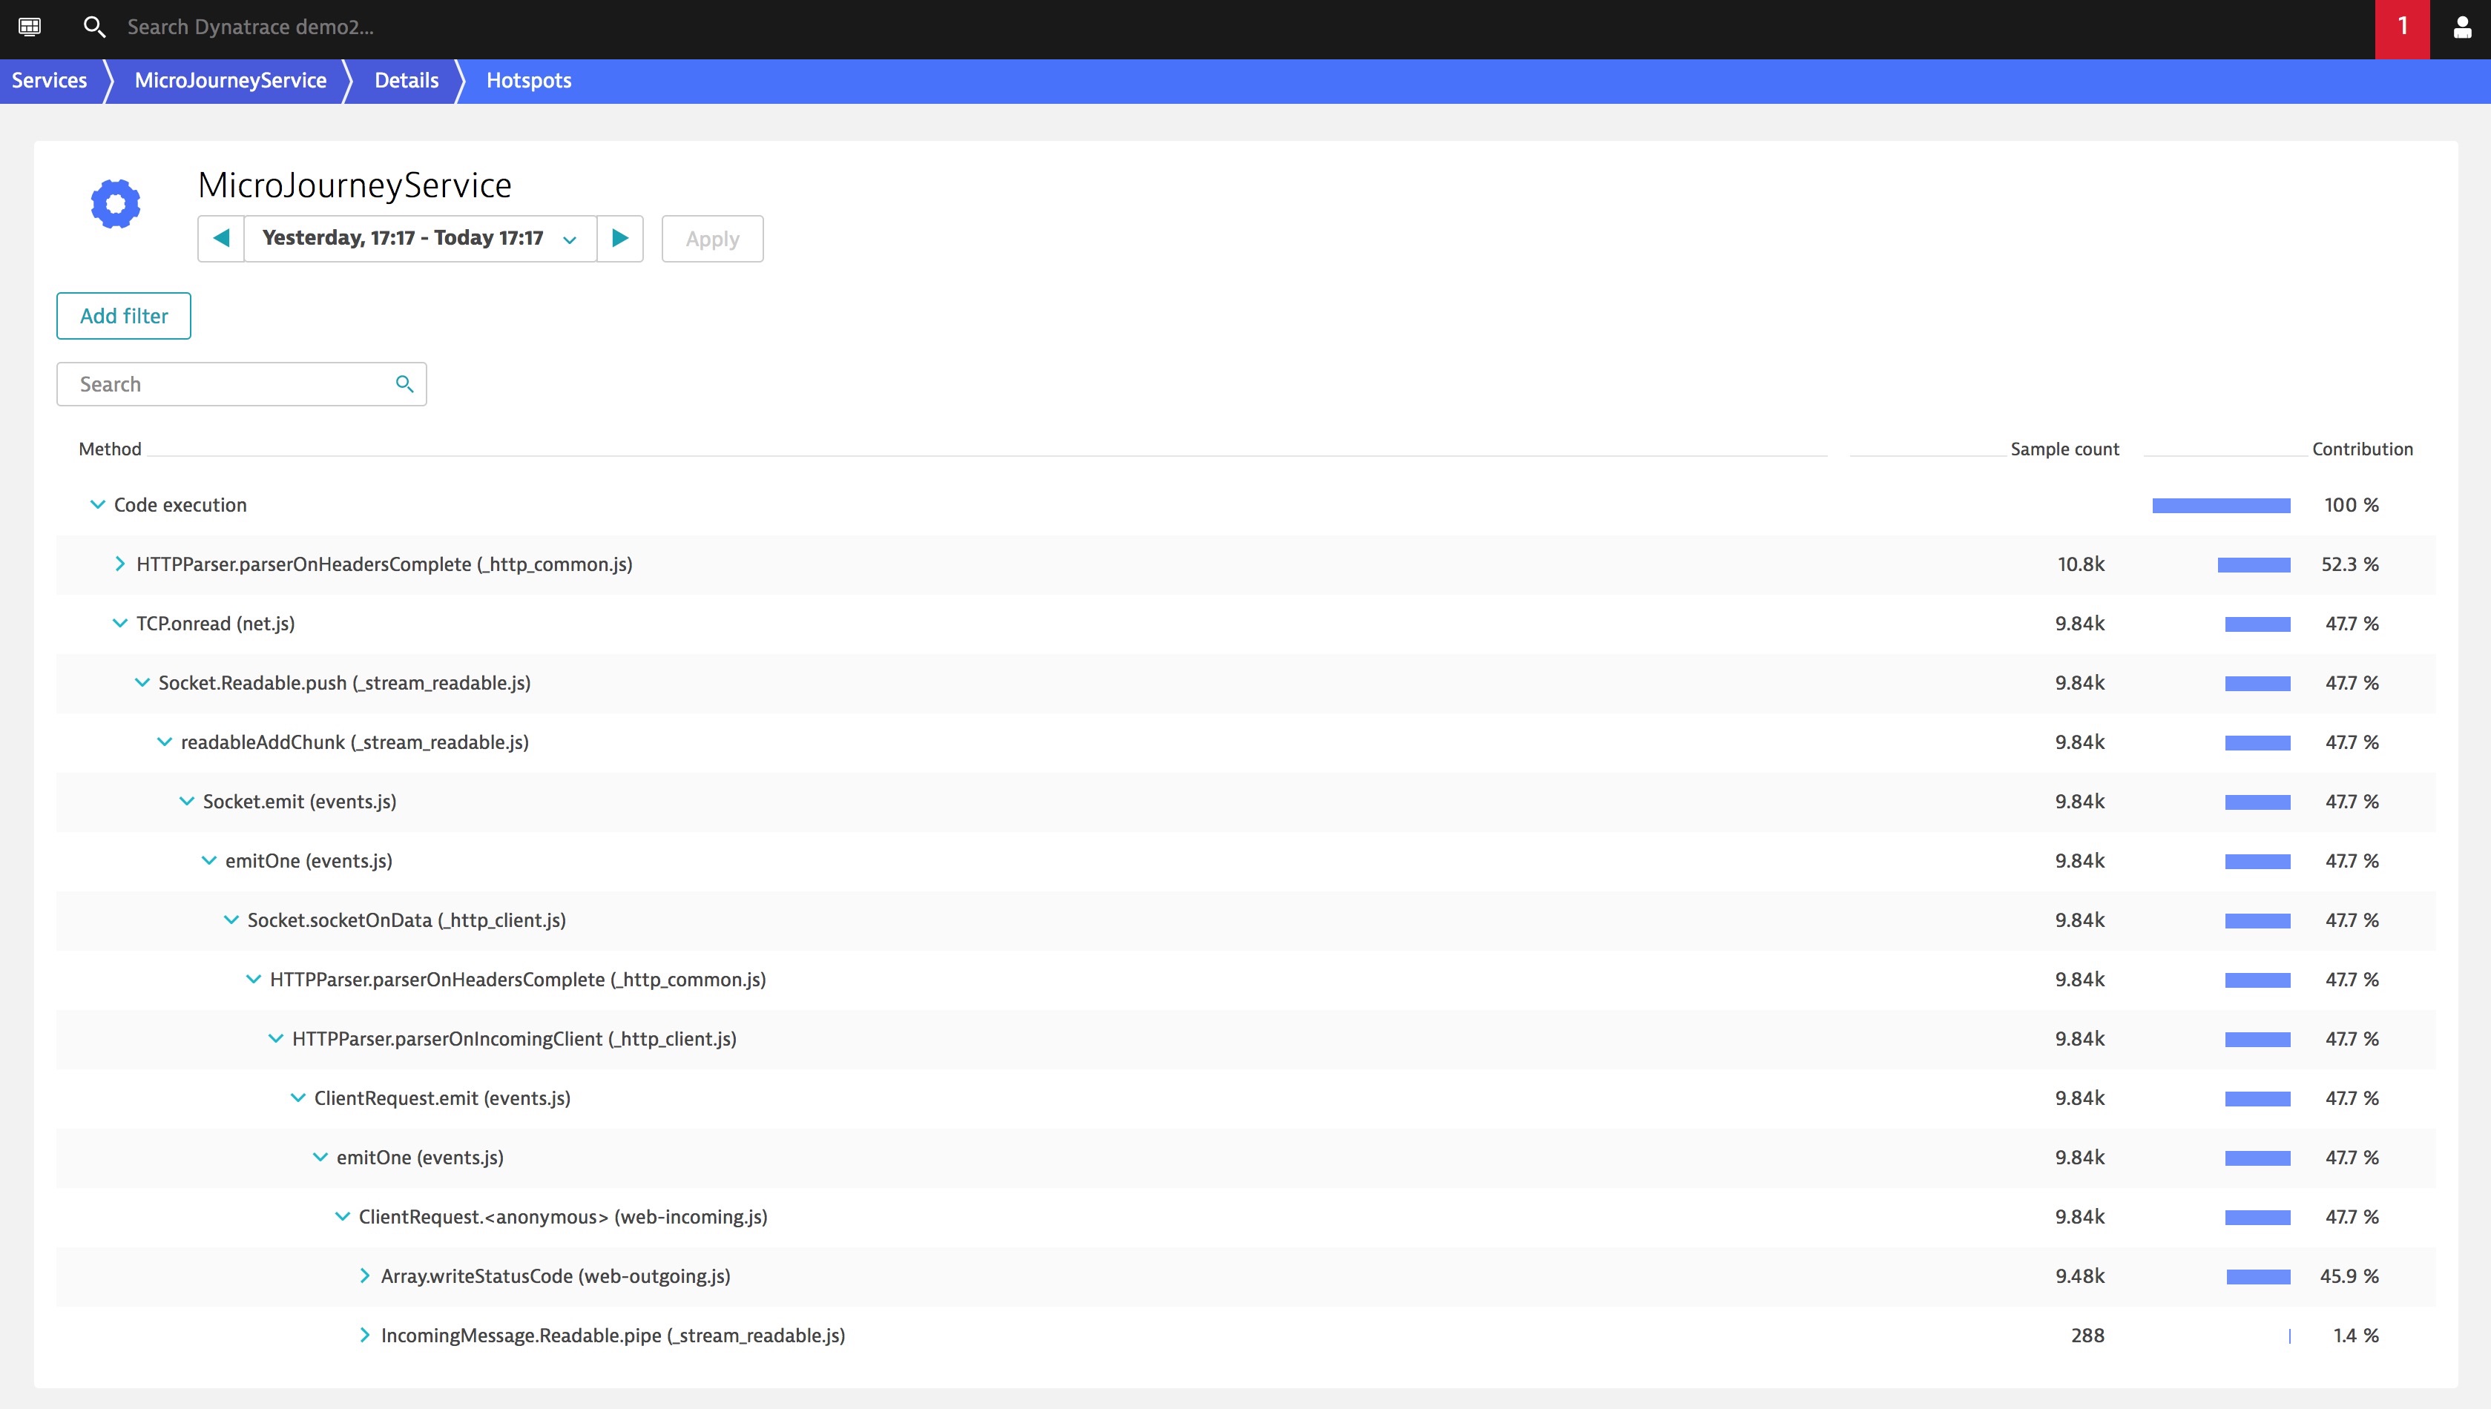This screenshot has width=2491, height=1409.
Task: Click into the method Search input field
Action: [241, 384]
